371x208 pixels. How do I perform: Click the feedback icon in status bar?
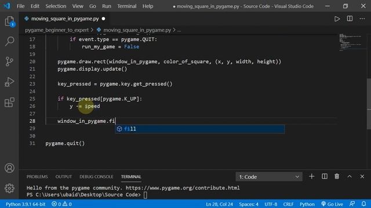(352, 204)
